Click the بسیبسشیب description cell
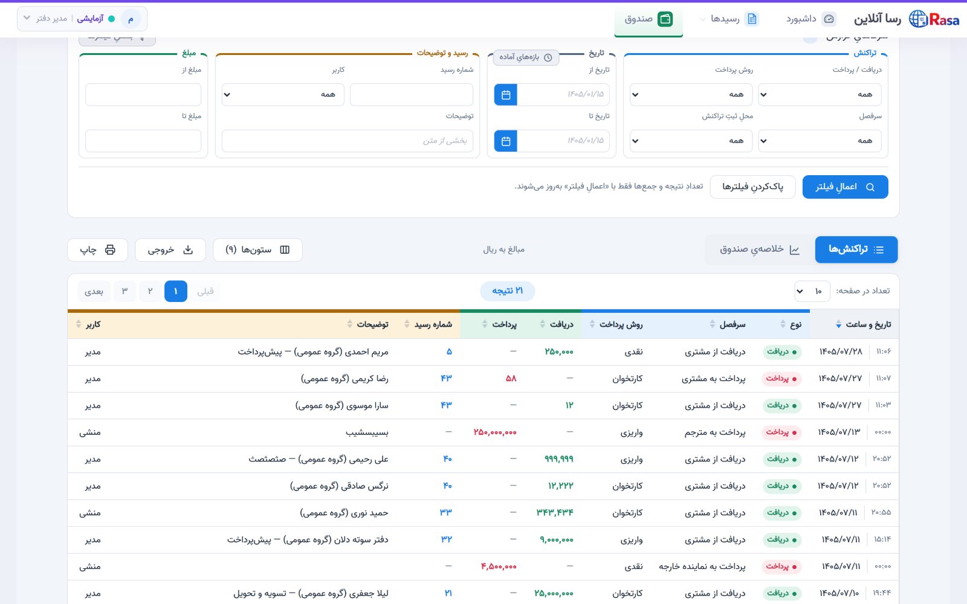 tap(367, 432)
